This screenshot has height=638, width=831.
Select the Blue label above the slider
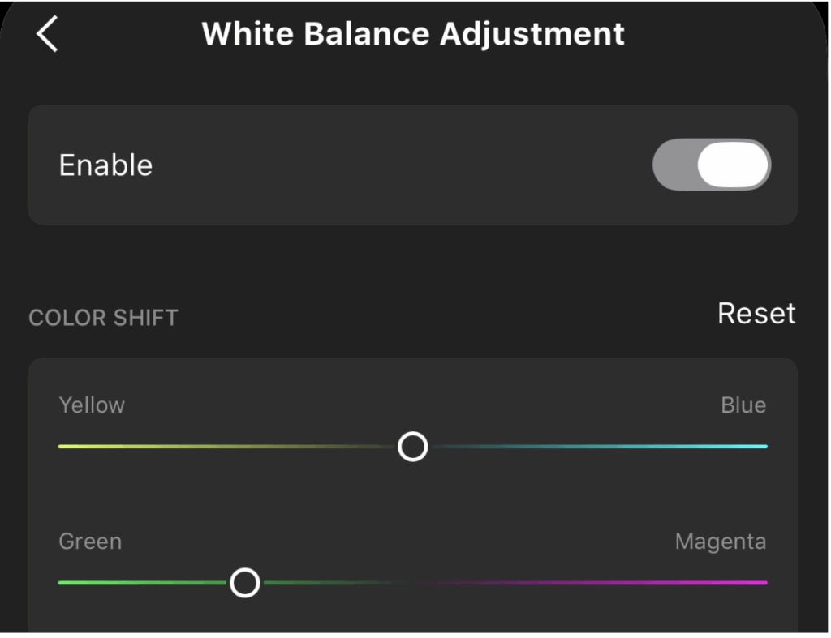coord(743,405)
